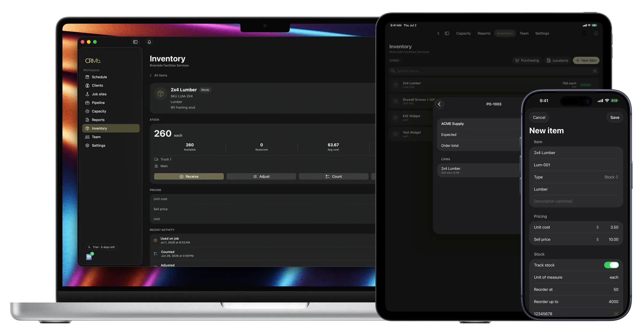The height and width of the screenshot is (333, 642).
Task: Click the category field showing Lumber
Action: point(576,189)
